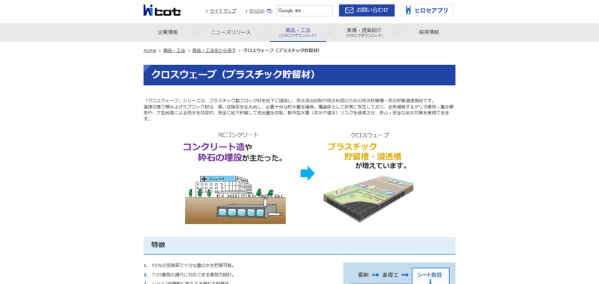Click the crosswave plastic tank illustration

pos(368,198)
